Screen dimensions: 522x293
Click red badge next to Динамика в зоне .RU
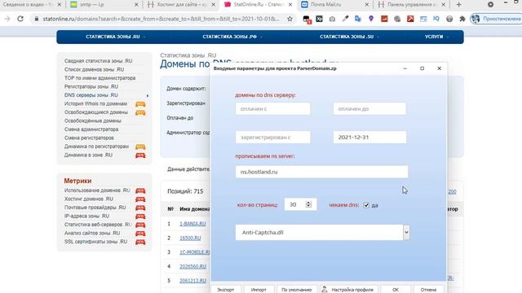140,155
